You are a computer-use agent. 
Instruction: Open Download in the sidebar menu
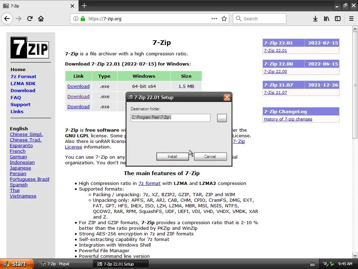tap(23, 91)
